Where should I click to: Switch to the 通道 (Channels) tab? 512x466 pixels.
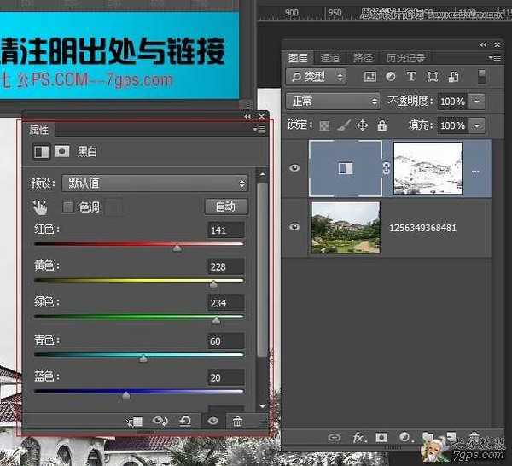tap(330, 58)
